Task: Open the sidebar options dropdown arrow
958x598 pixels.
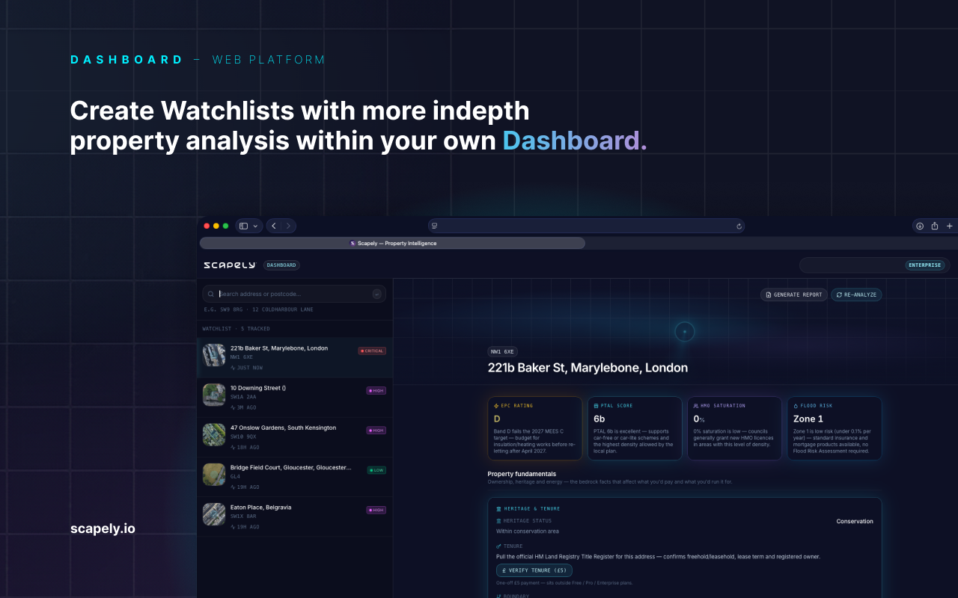Action: (x=255, y=226)
